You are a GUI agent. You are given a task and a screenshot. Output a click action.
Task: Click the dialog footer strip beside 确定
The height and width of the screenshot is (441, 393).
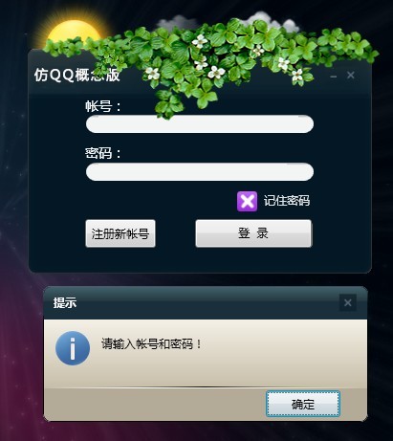[155, 404]
